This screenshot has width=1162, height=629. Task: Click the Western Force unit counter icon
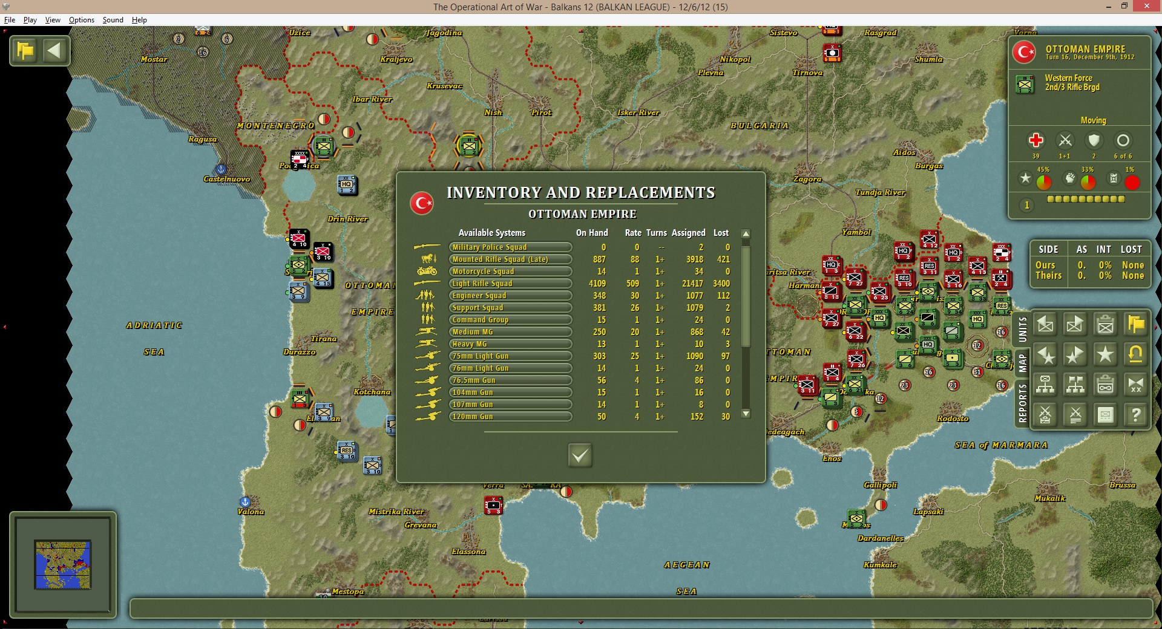(x=1025, y=84)
